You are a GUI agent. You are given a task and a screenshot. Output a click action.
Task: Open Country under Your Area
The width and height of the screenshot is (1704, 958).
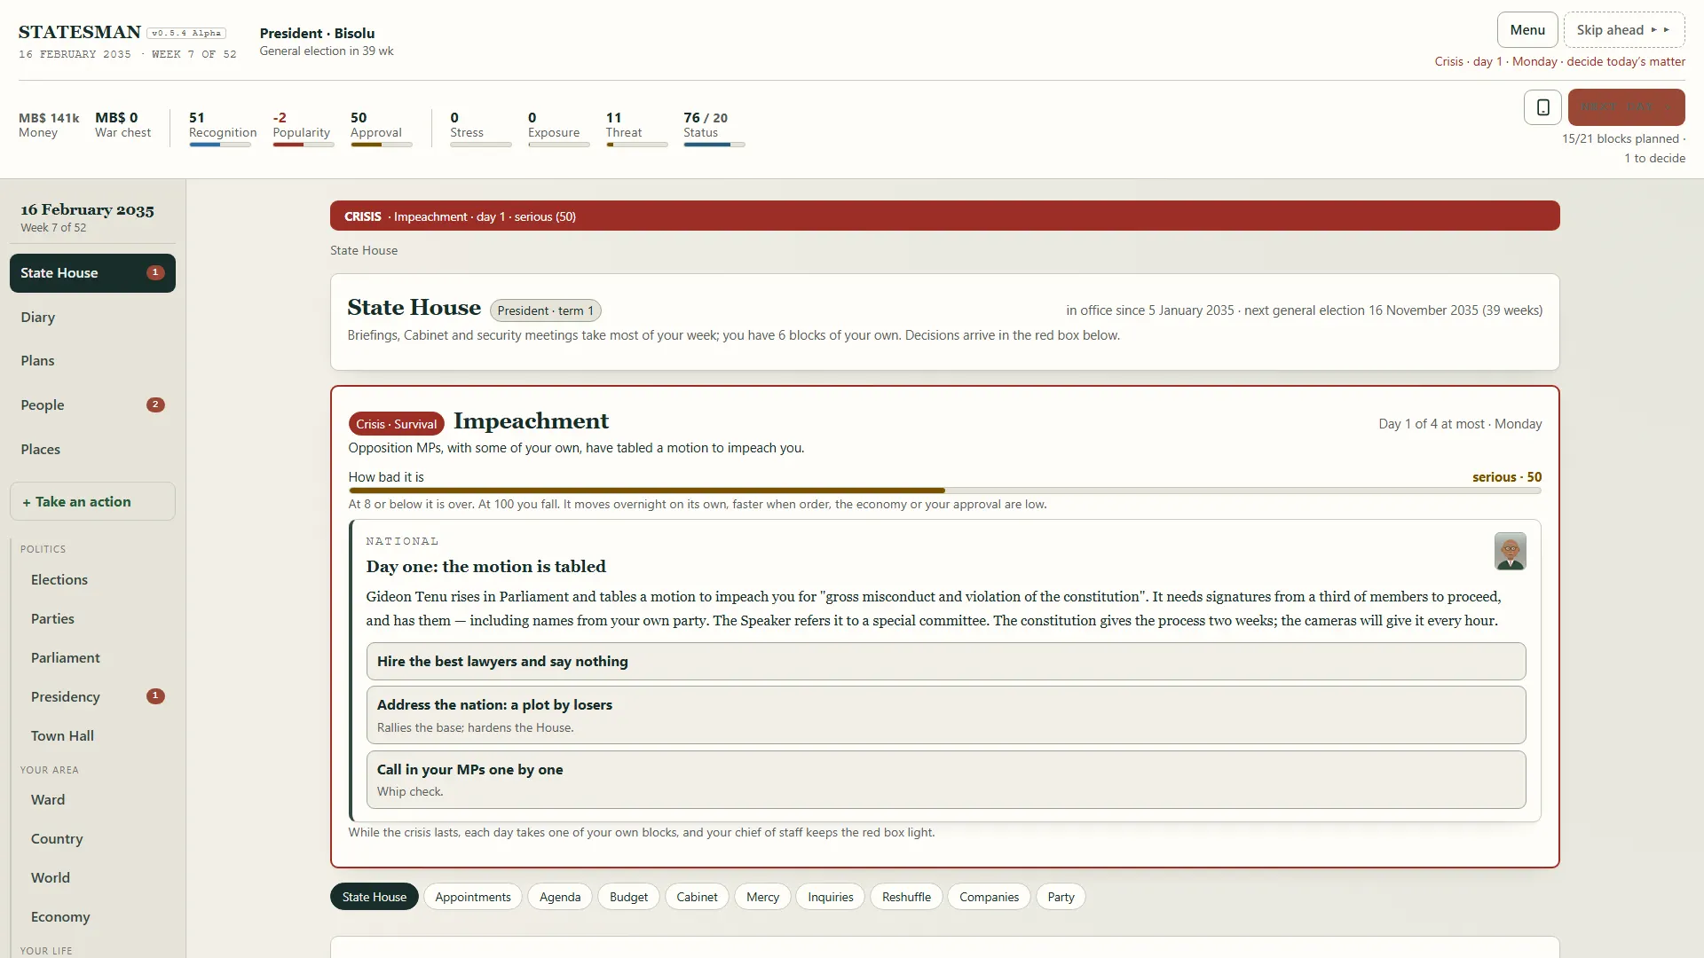click(x=98, y=839)
